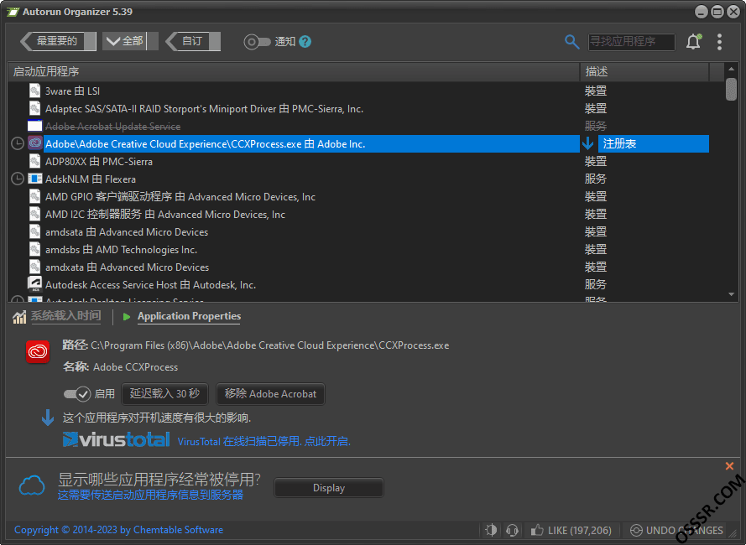
Task: Select the 全部 filter tab
Action: coord(130,41)
